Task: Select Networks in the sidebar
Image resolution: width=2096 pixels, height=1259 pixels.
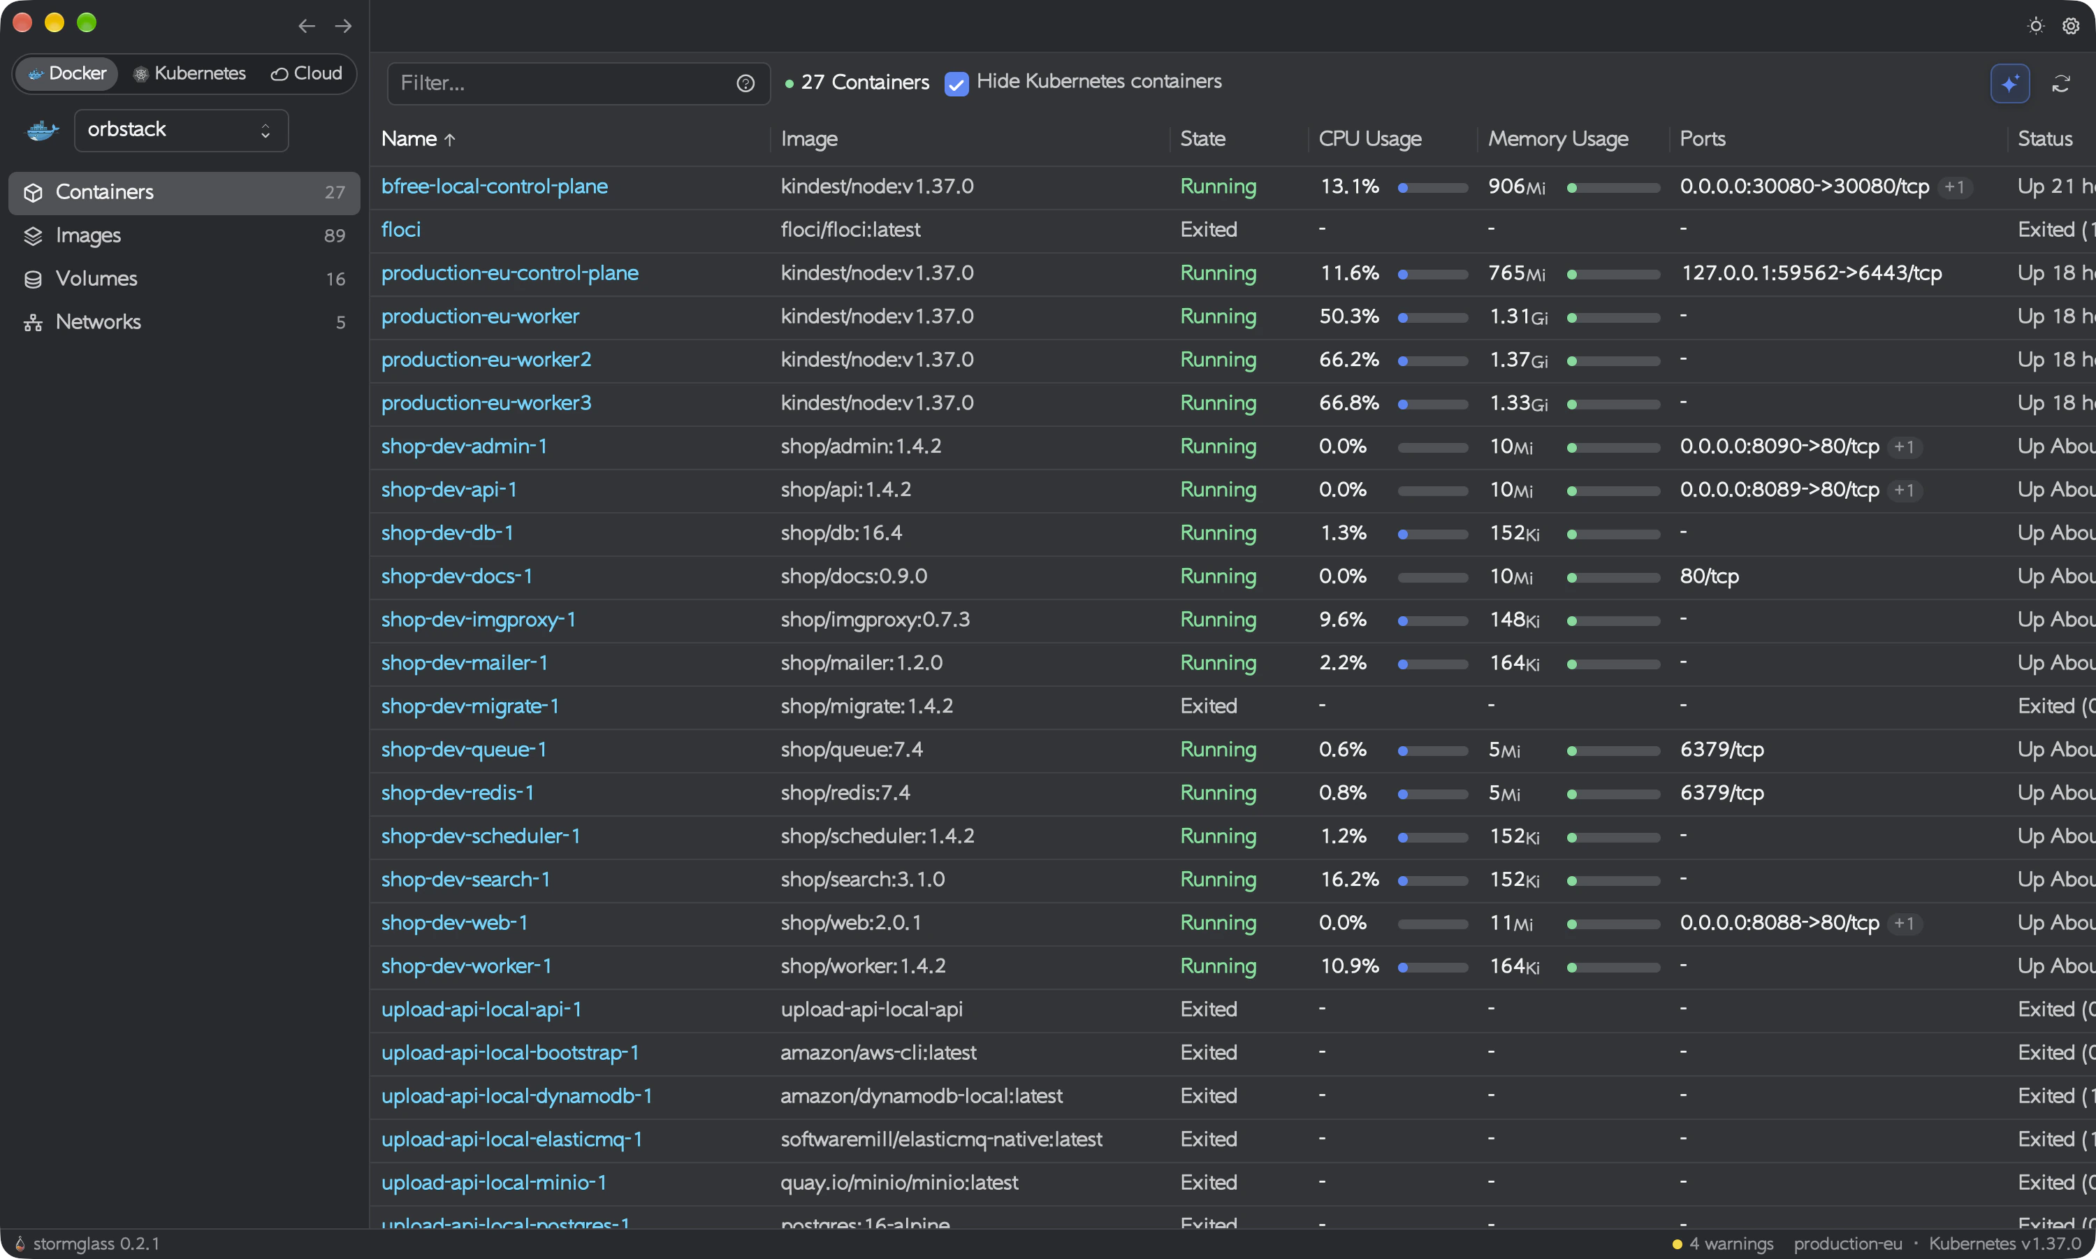Action: coord(184,322)
